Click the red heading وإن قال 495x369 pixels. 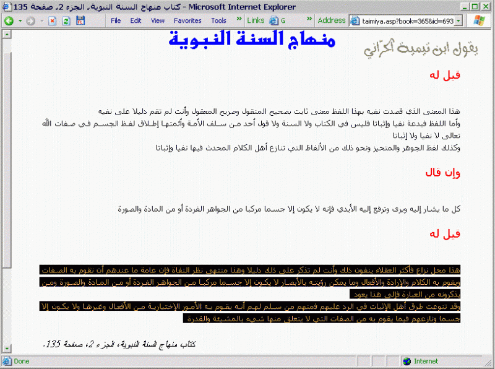pos(442,173)
